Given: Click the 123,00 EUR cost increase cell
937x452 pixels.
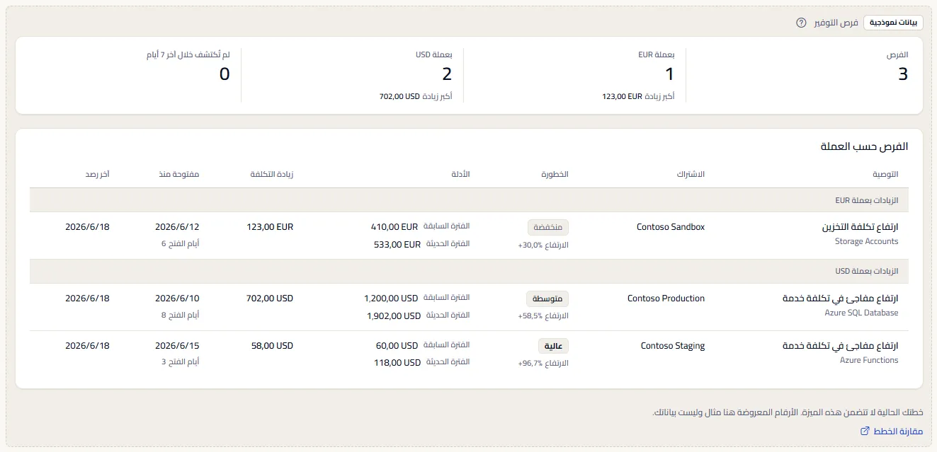Looking at the screenshot, I should (x=270, y=227).
